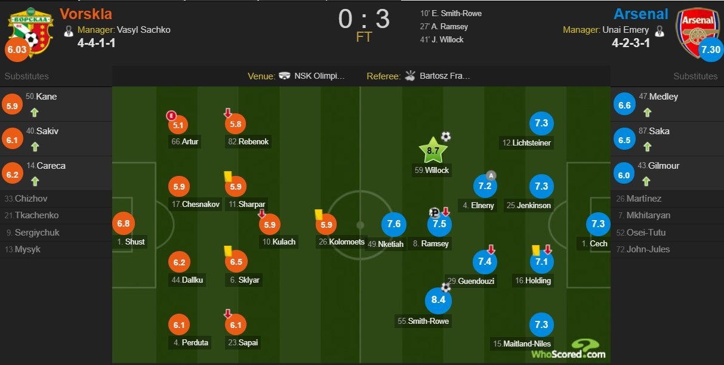Image resolution: width=724 pixels, height=365 pixels.
Task: Click the green sub-on arrow under Kane
Action: tap(34, 112)
